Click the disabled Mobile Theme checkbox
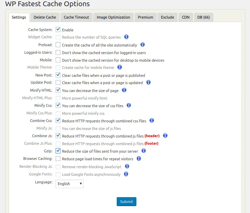The height and width of the screenshot is (213, 250). coord(58,68)
